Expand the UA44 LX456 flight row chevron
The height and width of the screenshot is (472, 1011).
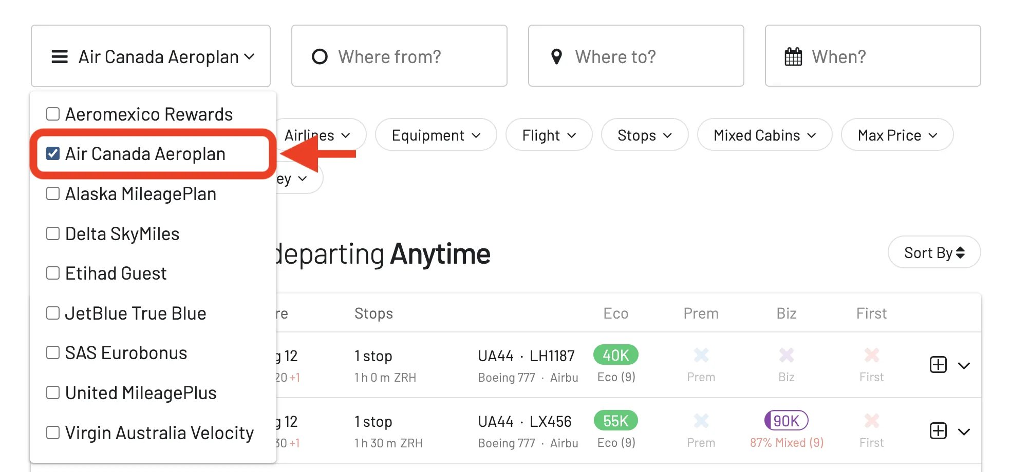(x=964, y=431)
